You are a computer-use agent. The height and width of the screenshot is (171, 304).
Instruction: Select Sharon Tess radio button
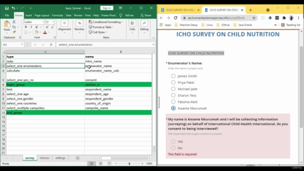tap(173, 95)
